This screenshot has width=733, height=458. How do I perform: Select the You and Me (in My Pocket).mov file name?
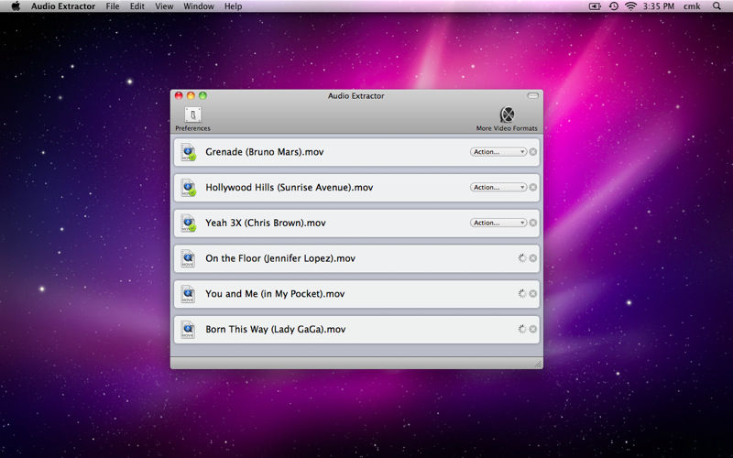pyautogui.click(x=276, y=294)
